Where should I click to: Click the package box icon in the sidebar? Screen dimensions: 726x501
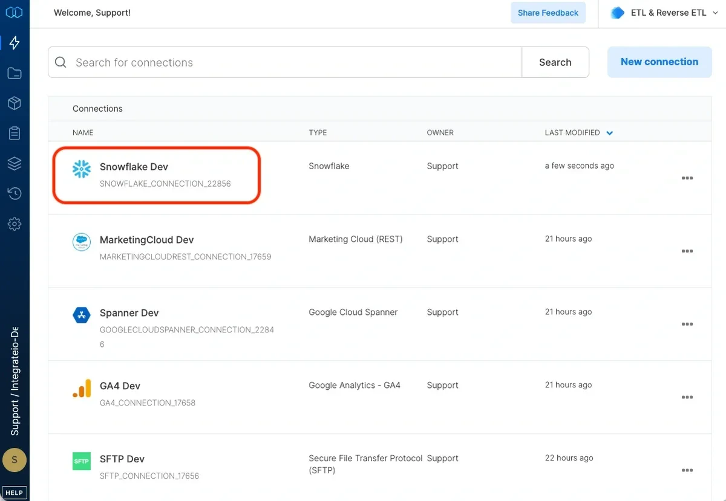(14, 103)
